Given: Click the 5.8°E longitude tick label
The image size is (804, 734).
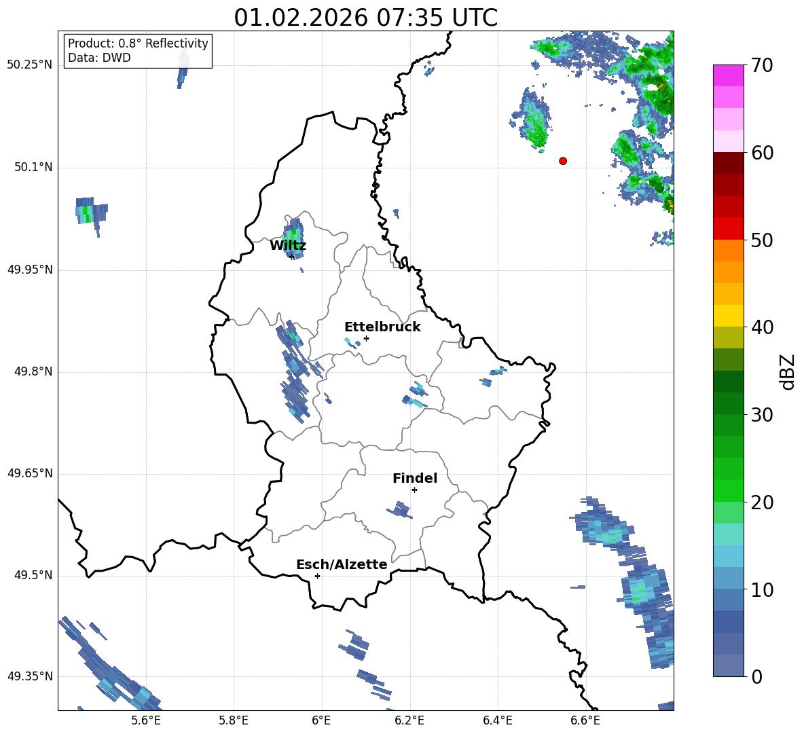Looking at the screenshot, I should (x=234, y=720).
